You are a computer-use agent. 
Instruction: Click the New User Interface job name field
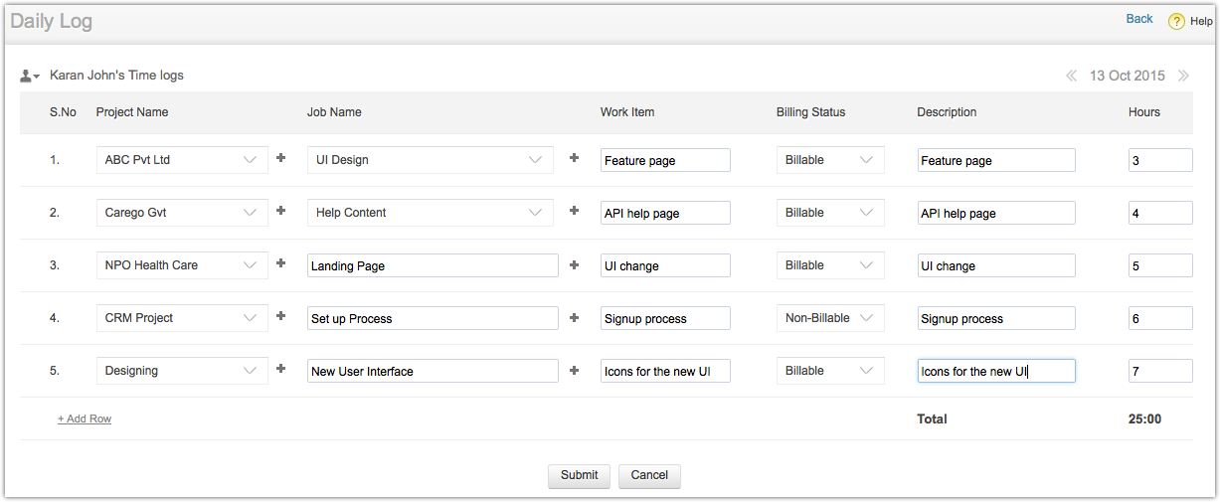[433, 371]
